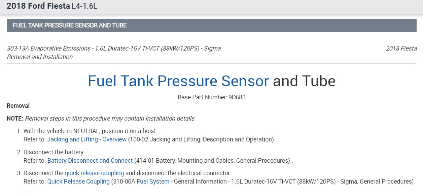Click the black 'and Tube' heading text
The width and height of the screenshot is (423, 195).
point(304,81)
